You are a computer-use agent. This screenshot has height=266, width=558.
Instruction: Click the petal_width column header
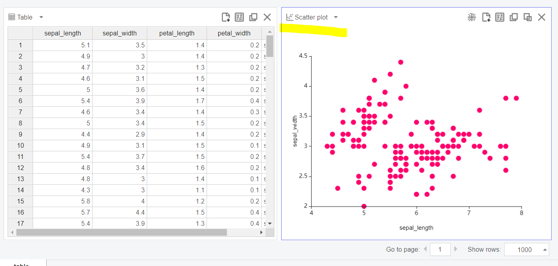[x=234, y=33]
